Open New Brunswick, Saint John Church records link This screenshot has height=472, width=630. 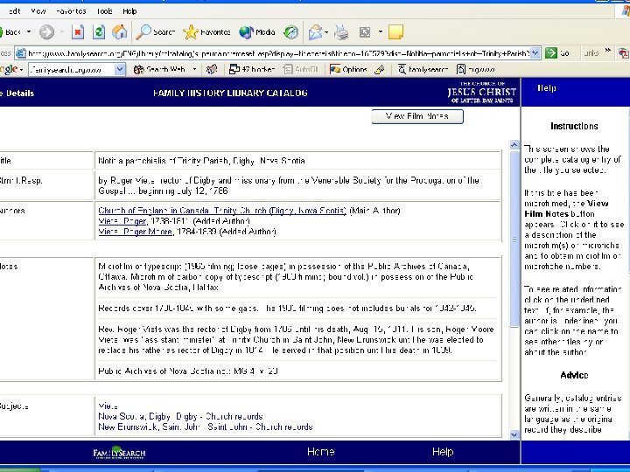[x=206, y=427]
